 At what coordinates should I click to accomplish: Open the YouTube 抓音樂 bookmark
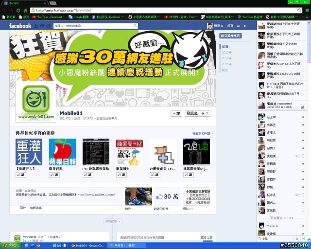pos(250,17)
